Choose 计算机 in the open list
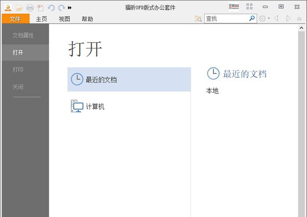Viewport: 307px width, 217px height. 129,106
